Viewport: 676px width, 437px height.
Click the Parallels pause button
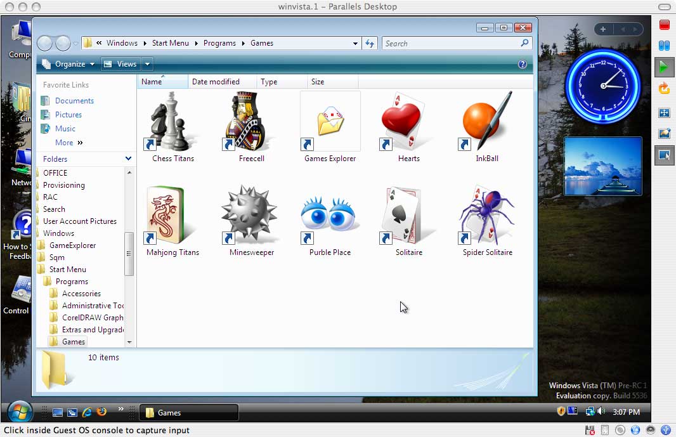[x=665, y=45]
